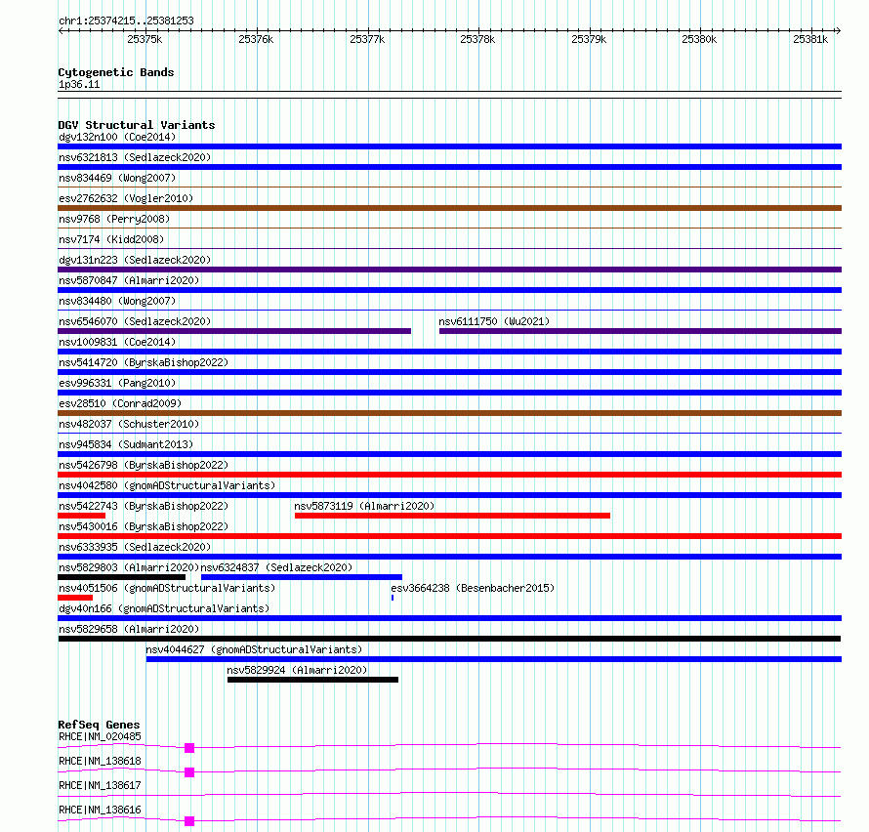Viewport: 869px width, 832px height.
Task: Open nsv4042580 (gnomADStructuralVariants) label
Action: [167, 485]
